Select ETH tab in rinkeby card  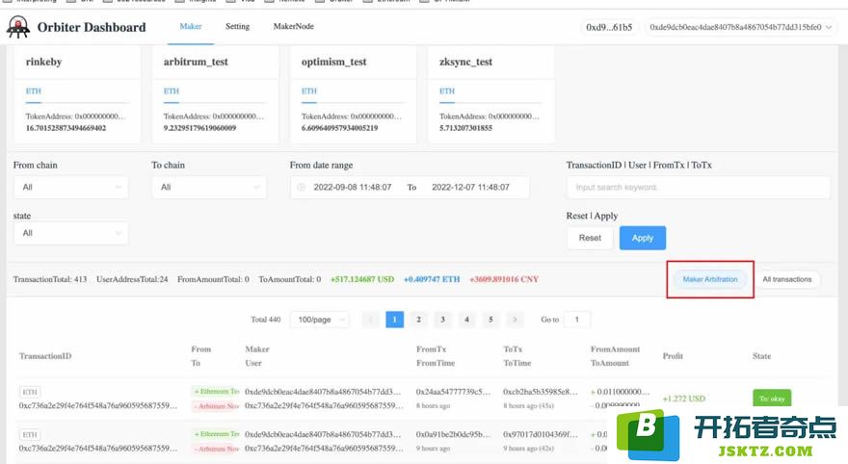click(34, 91)
